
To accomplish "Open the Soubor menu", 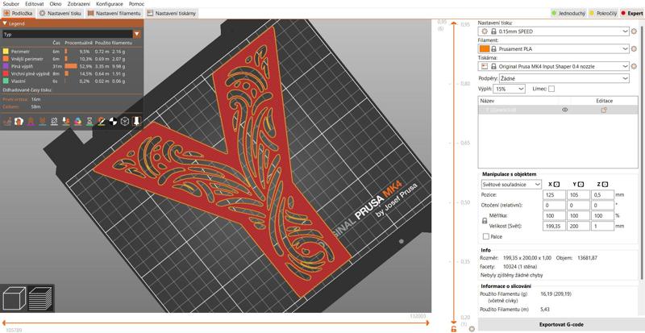I will (x=11, y=4).
